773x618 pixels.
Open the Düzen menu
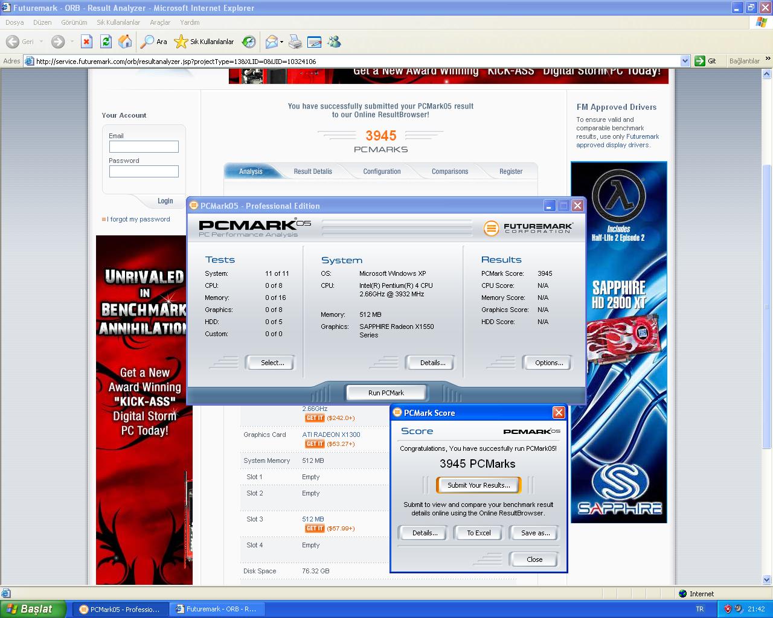(x=42, y=22)
